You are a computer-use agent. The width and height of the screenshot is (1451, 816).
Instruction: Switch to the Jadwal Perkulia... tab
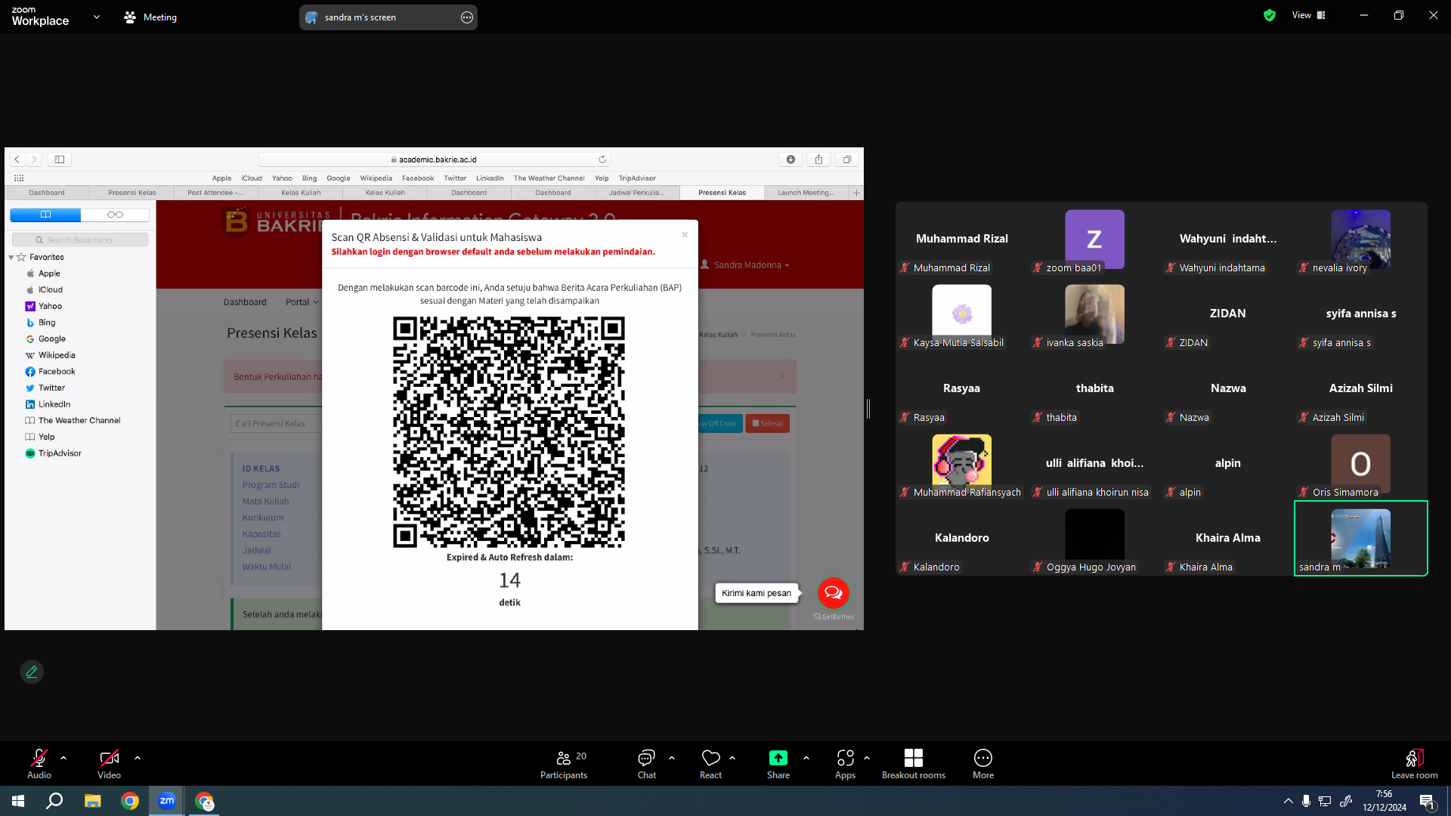point(637,193)
